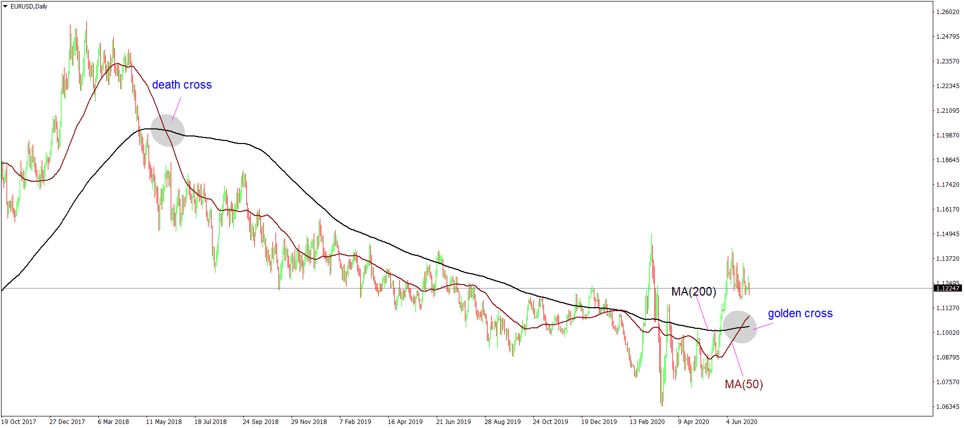This screenshot has width=965, height=428.
Task: Click the magenta pointer beside golden cross
Action: click(x=763, y=326)
